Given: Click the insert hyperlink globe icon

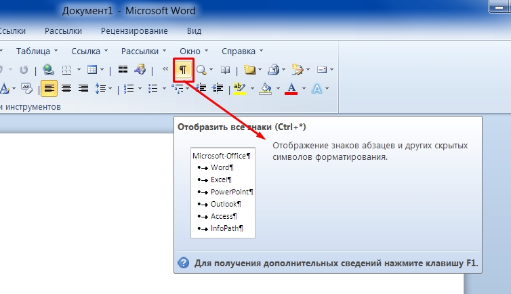Looking at the screenshot, I should [48, 70].
